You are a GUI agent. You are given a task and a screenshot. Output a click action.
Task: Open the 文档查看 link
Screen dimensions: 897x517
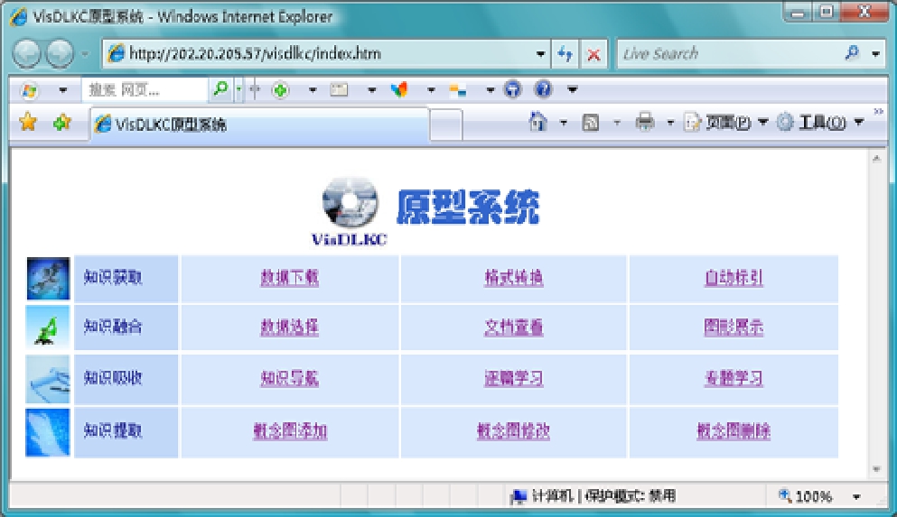(x=514, y=327)
